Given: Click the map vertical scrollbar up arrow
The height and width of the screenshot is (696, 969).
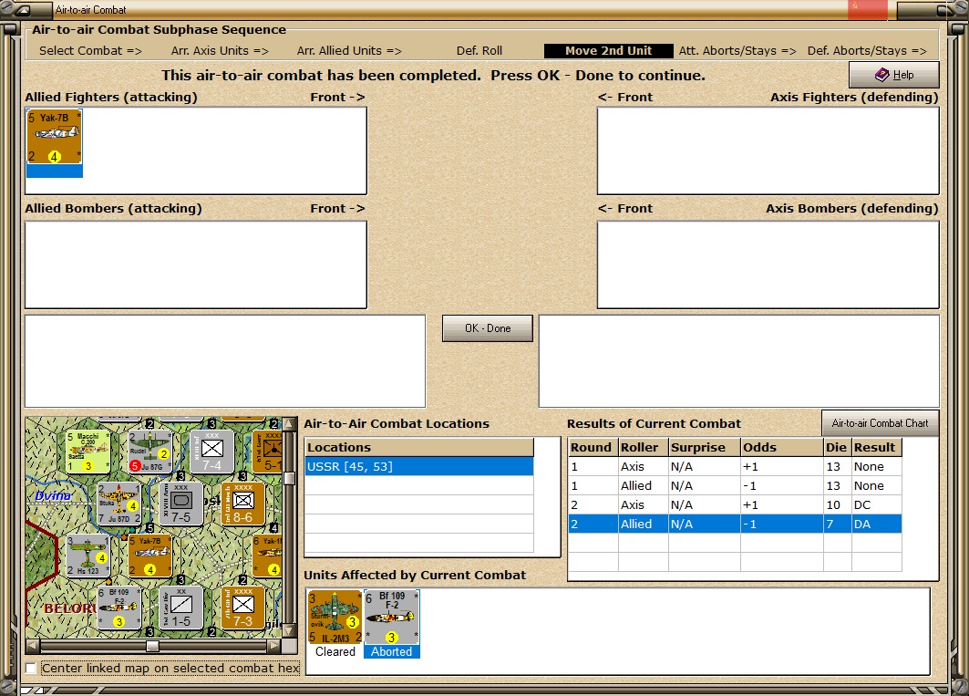Looking at the screenshot, I should [x=289, y=424].
